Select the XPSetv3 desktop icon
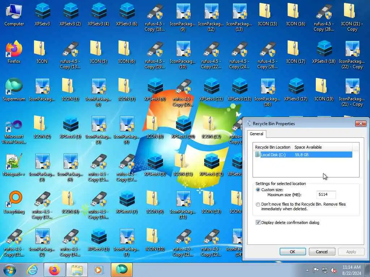Image resolution: width=370 pixels, height=277 pixels. (x=42, y=15)
